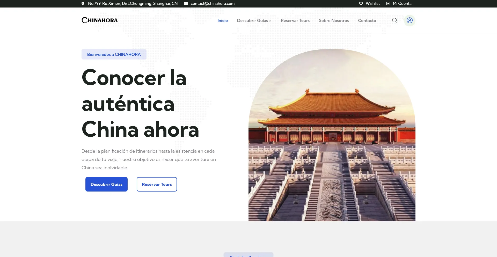Viewport: 497px width, 257px height.
Task: Open the Contacto menu item
Action: coord(367,20)
